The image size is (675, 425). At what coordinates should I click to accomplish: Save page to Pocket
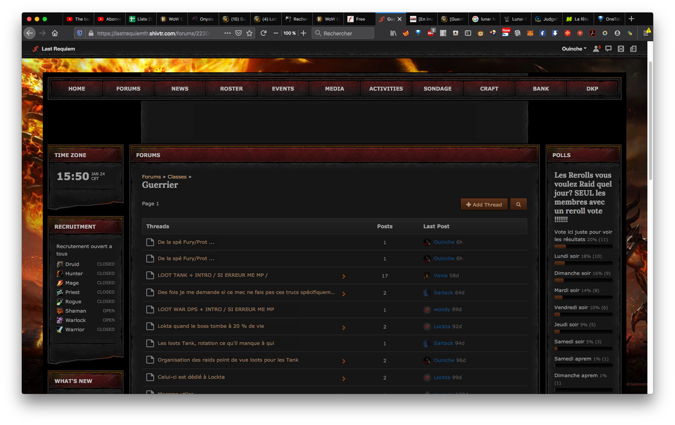click(x=238, y=33)
